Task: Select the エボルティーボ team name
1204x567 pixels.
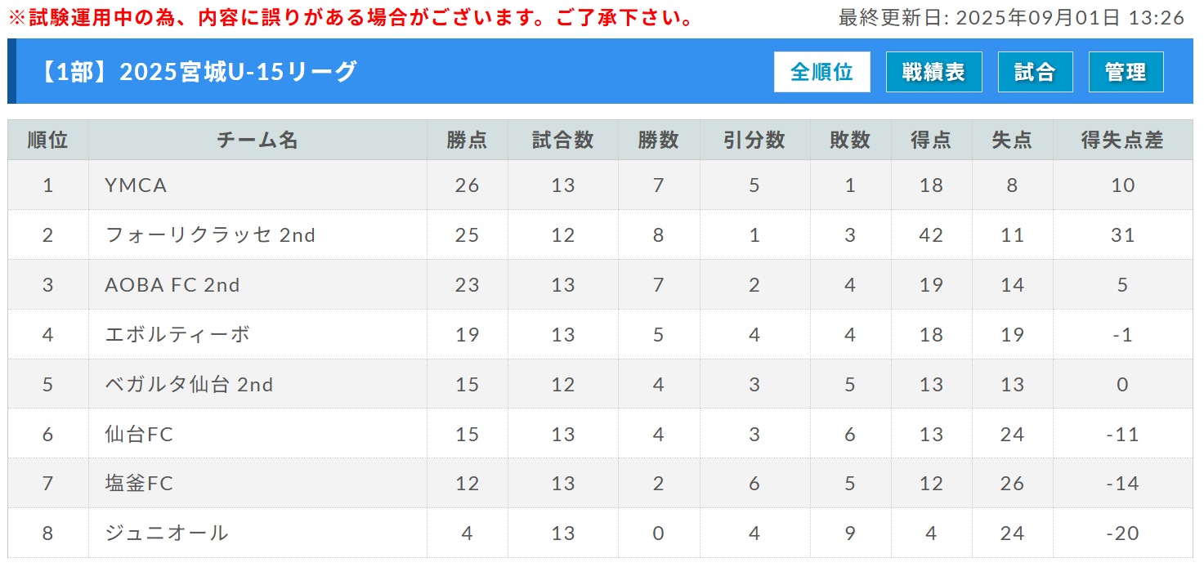Action: tap(177, 335)
